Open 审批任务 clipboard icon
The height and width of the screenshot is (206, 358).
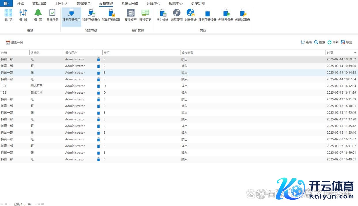[52, 15]
